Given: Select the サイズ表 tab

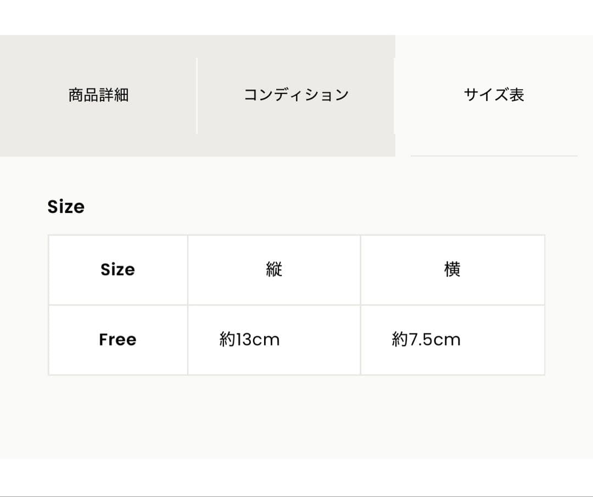Looking at the screenshot, I should tap(494, 95).
